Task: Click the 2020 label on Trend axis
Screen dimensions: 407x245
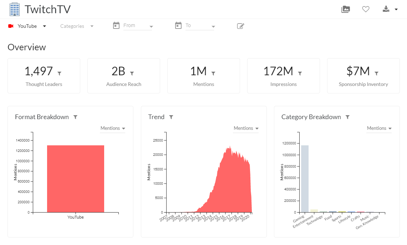Action: [245, 218]
